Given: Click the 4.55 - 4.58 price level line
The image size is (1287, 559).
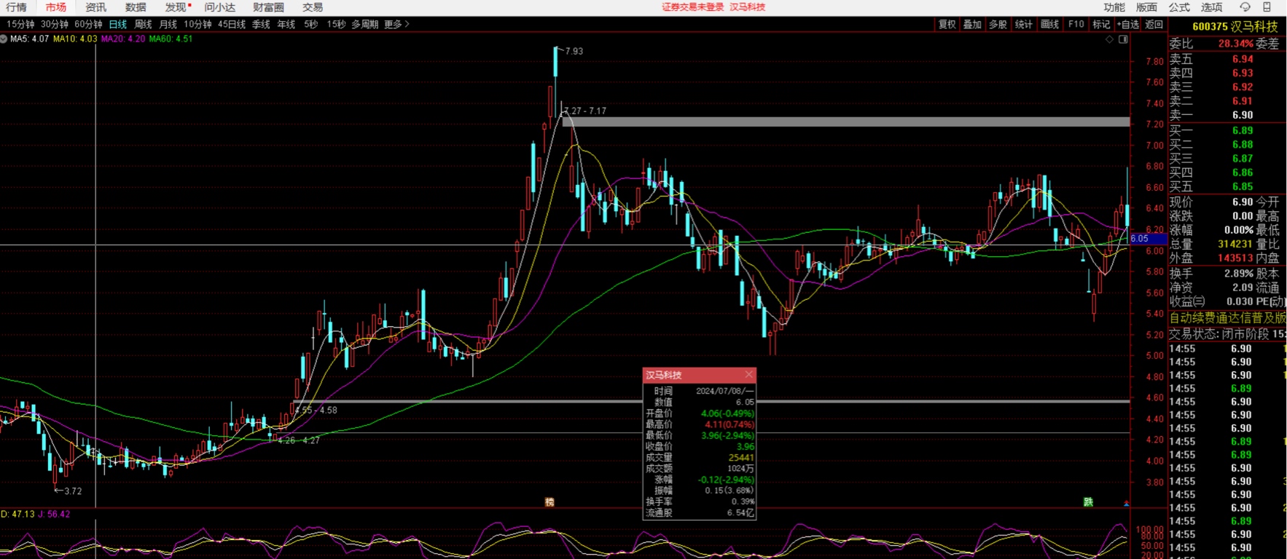Looking at the screenshot, I should tap(711, 401).
